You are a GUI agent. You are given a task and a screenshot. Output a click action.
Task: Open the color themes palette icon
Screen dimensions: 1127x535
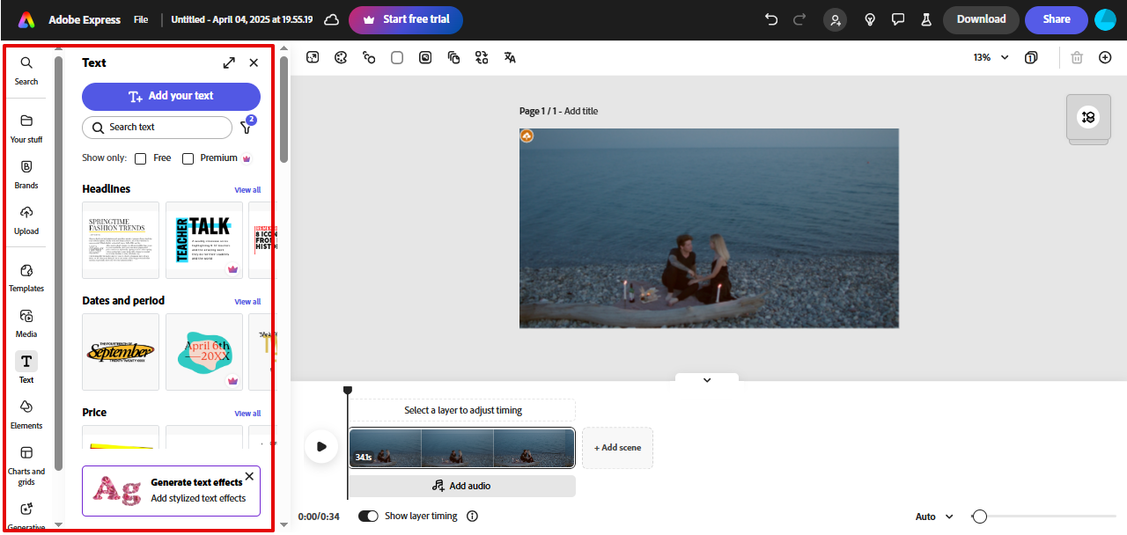coord(341,56)
